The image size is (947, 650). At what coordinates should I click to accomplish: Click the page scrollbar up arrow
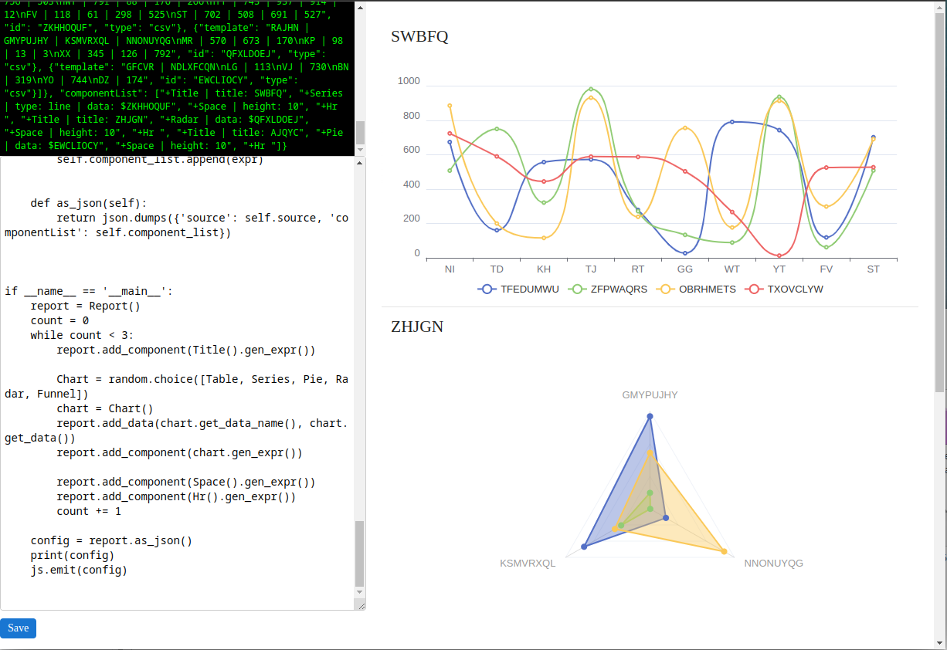pos(940,6)
